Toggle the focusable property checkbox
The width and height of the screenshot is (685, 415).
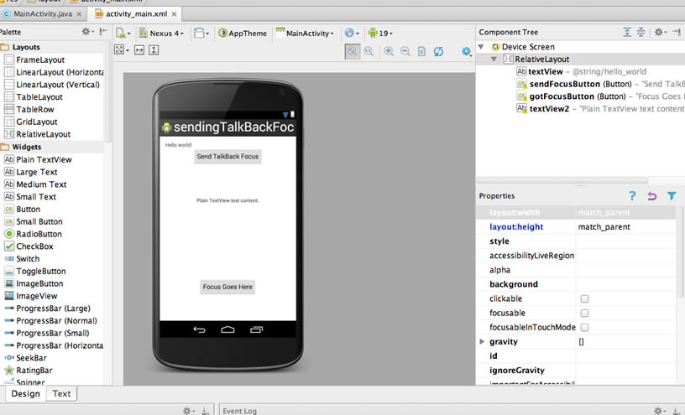click(584, 314)
